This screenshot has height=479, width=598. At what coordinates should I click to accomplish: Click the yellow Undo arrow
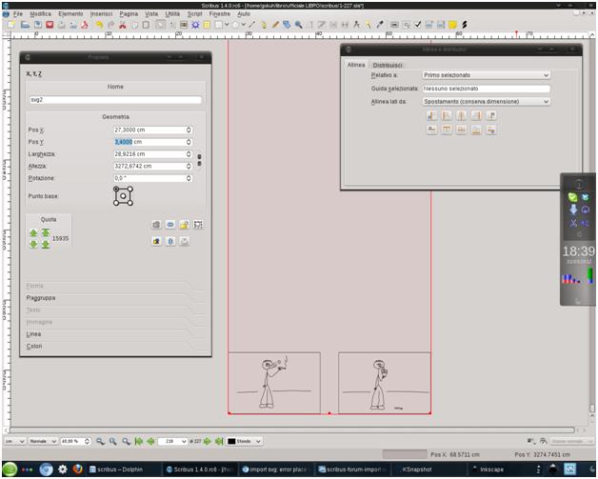tap(99, 25)
